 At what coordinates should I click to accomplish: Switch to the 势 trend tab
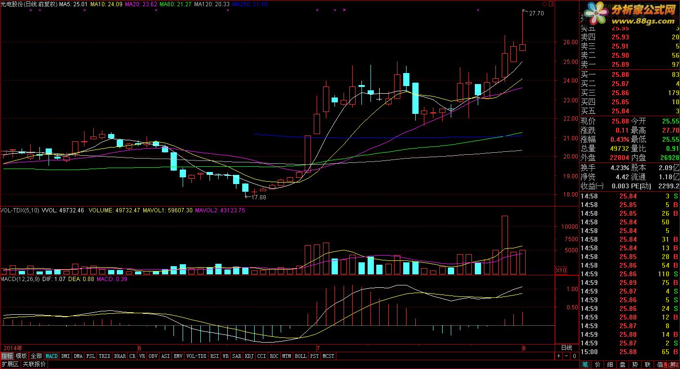tap(635, 364)
